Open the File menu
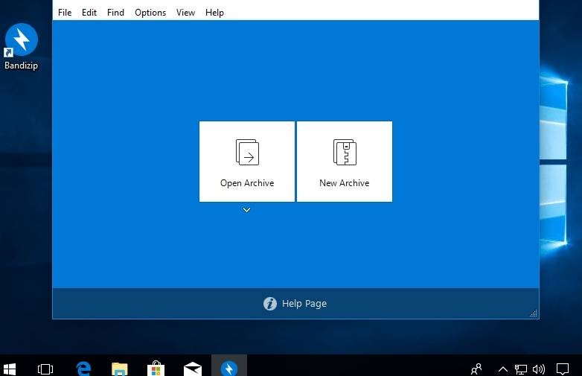This screenshot has height=376, width=582. coord(65,13)
